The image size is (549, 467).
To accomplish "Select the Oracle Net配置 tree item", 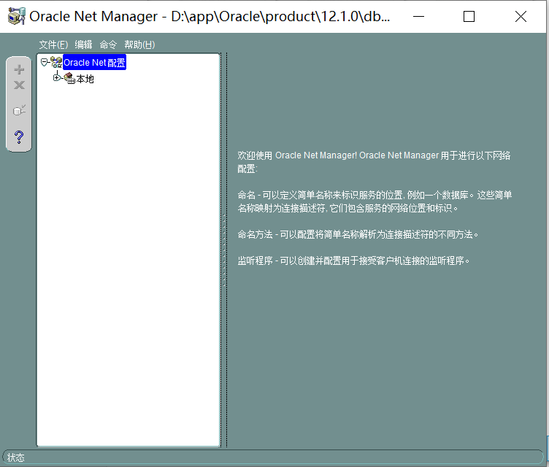I will point(94,62).
